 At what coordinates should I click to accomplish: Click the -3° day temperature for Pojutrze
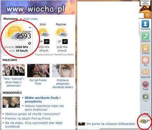(x=59, y=42)
